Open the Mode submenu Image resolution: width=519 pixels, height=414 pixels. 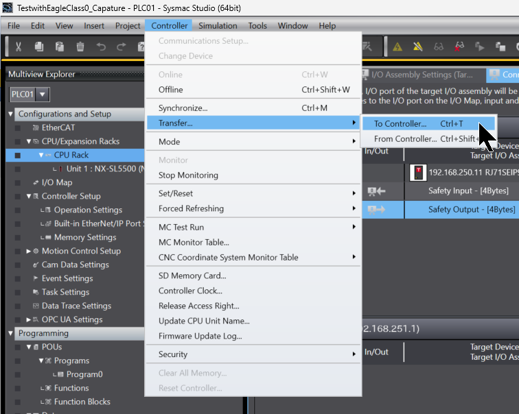tap(253, 142)
